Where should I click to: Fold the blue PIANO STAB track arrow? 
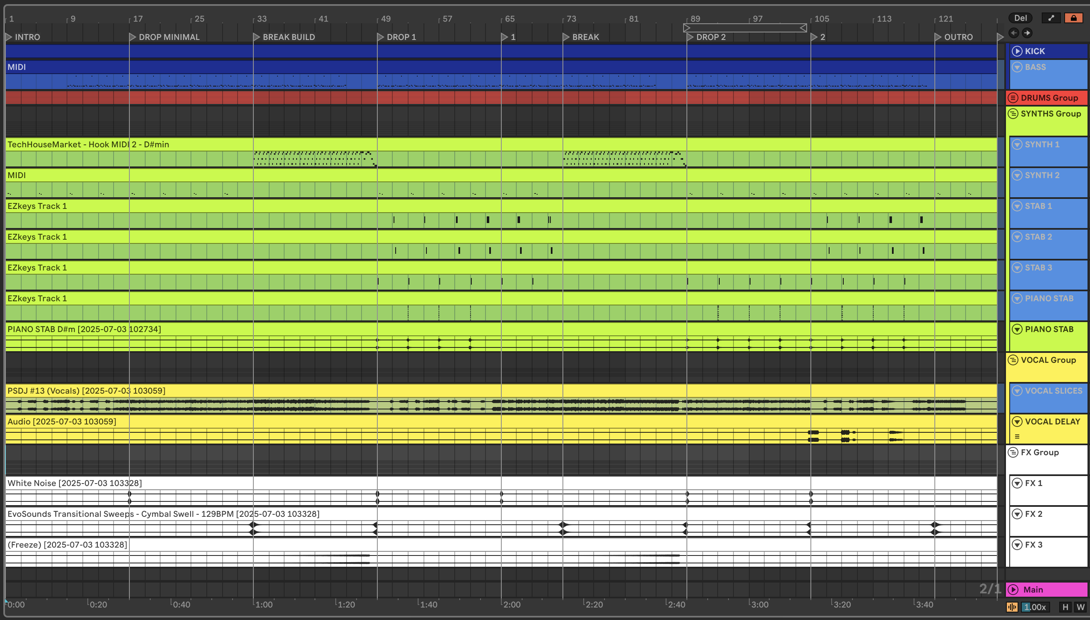point(1017,298)
